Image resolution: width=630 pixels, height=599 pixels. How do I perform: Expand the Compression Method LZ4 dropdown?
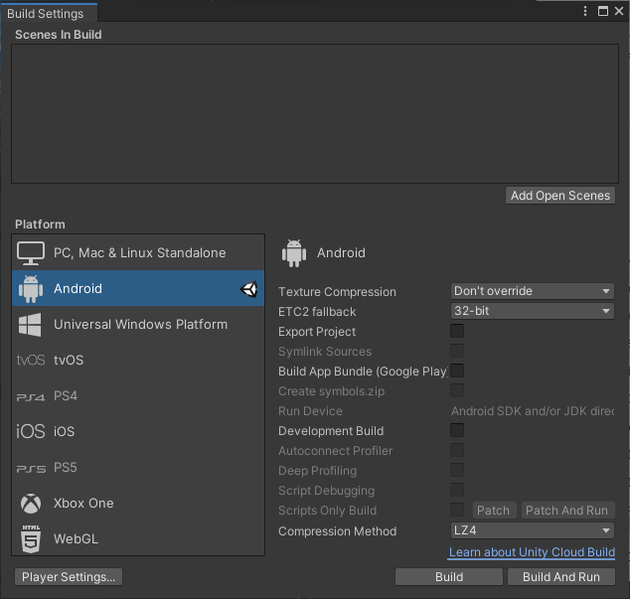(533, 530)
